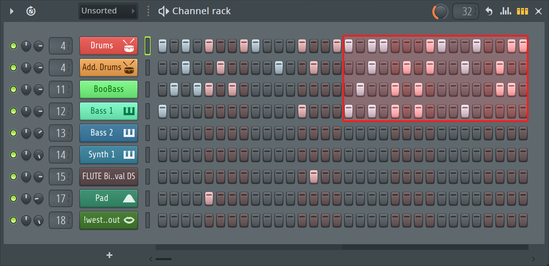Click the Drums channel pan knob
The height and width of the screenshot is (266, 549).
(x=26, y=46)
